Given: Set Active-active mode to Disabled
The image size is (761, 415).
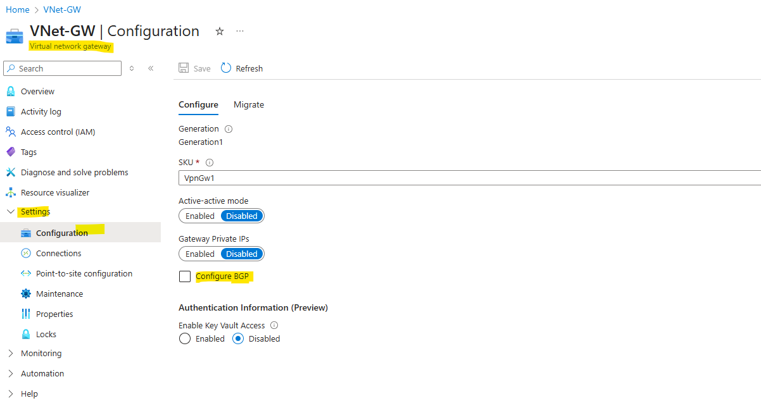Looking at the screenshot, I should click(x=242, y=216).
